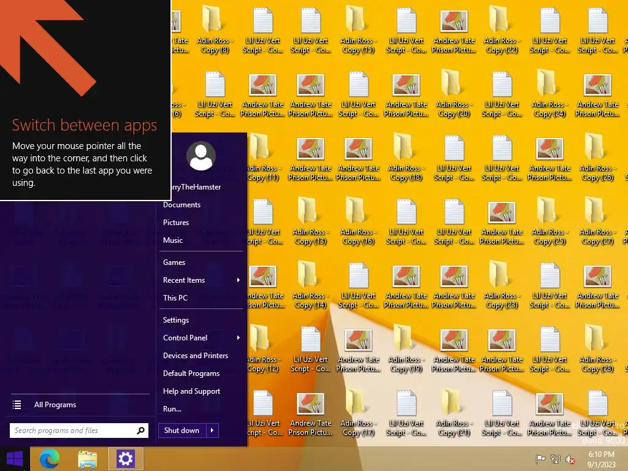Open the Run... dialog entry
This screenshot has width=628, height=471.
[172, 409]
